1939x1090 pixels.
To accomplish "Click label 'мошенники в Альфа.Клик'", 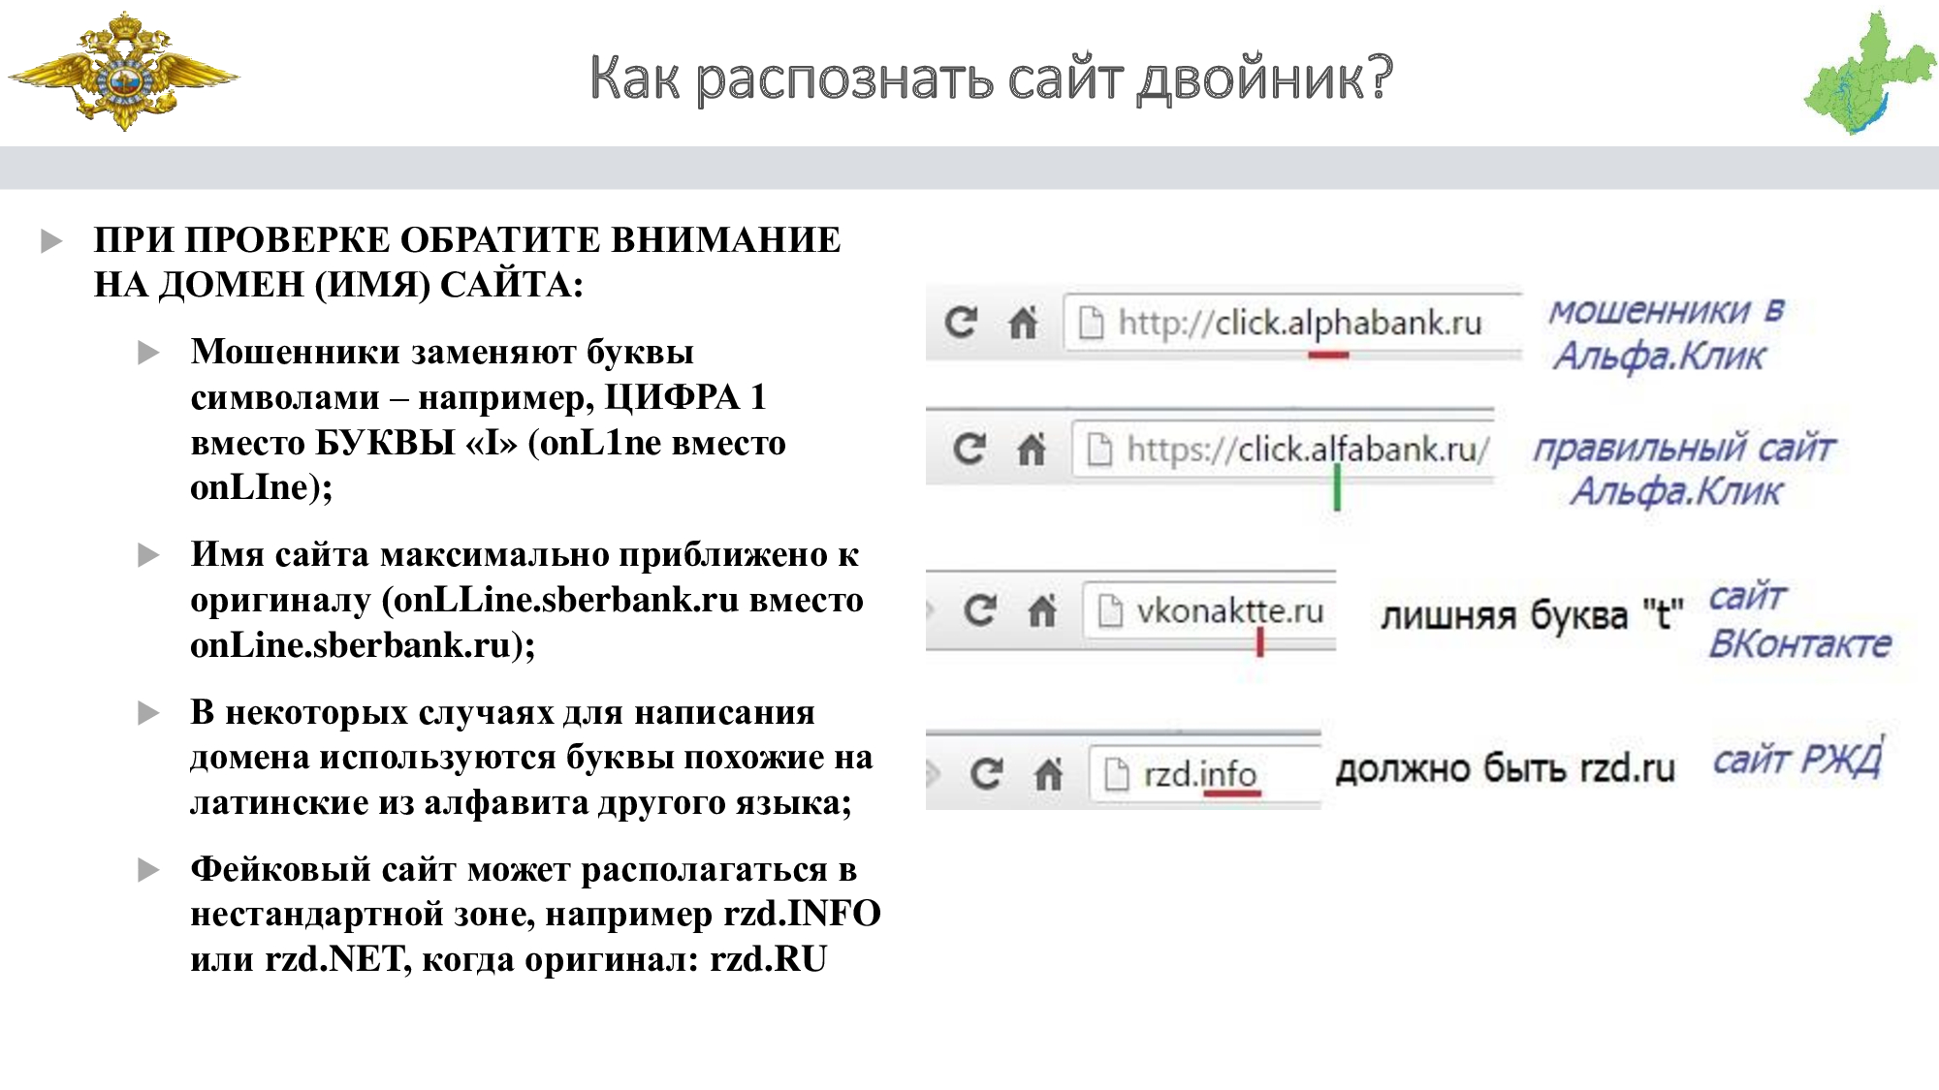I will pos(1667,333).
